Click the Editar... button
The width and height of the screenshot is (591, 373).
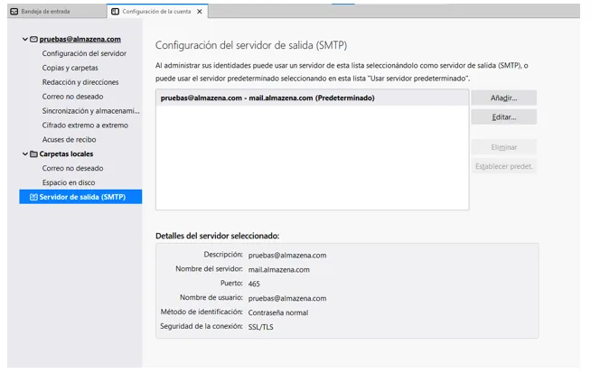click(x=504, y=117)
